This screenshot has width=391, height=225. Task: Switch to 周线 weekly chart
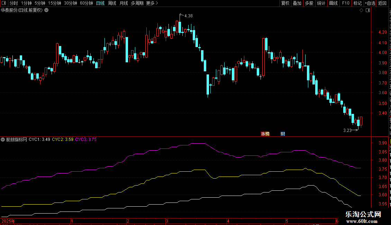112,3
